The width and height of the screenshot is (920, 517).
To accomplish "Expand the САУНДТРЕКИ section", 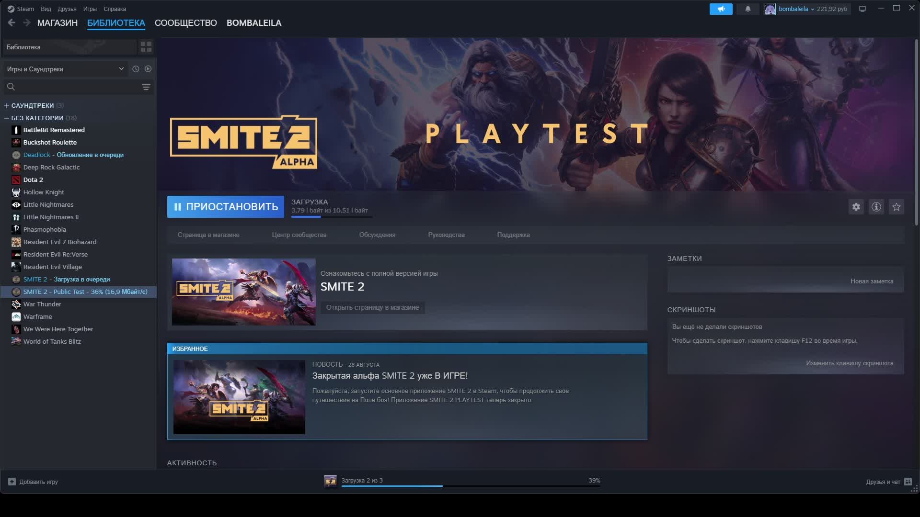I will pos(6,105).
